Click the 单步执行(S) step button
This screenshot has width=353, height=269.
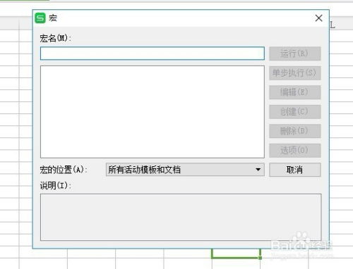pos(295,73)
